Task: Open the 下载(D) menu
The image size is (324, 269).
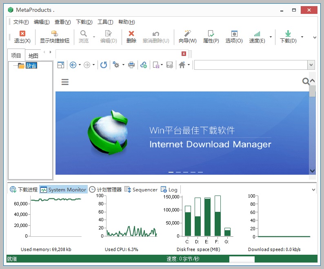Action: [84, 22]
